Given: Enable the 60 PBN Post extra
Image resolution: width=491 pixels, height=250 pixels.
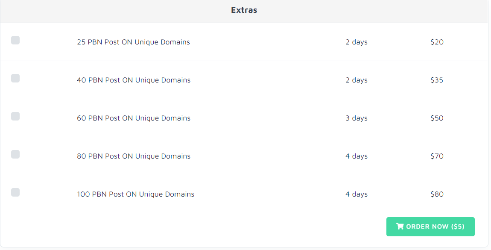Looking at the screenshot, I should [15, 116].
